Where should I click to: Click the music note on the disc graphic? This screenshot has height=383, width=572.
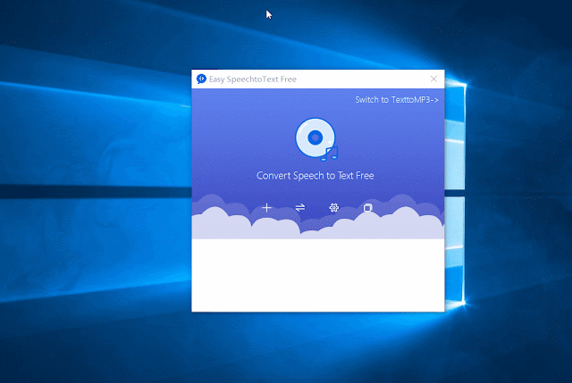(330, 154)
